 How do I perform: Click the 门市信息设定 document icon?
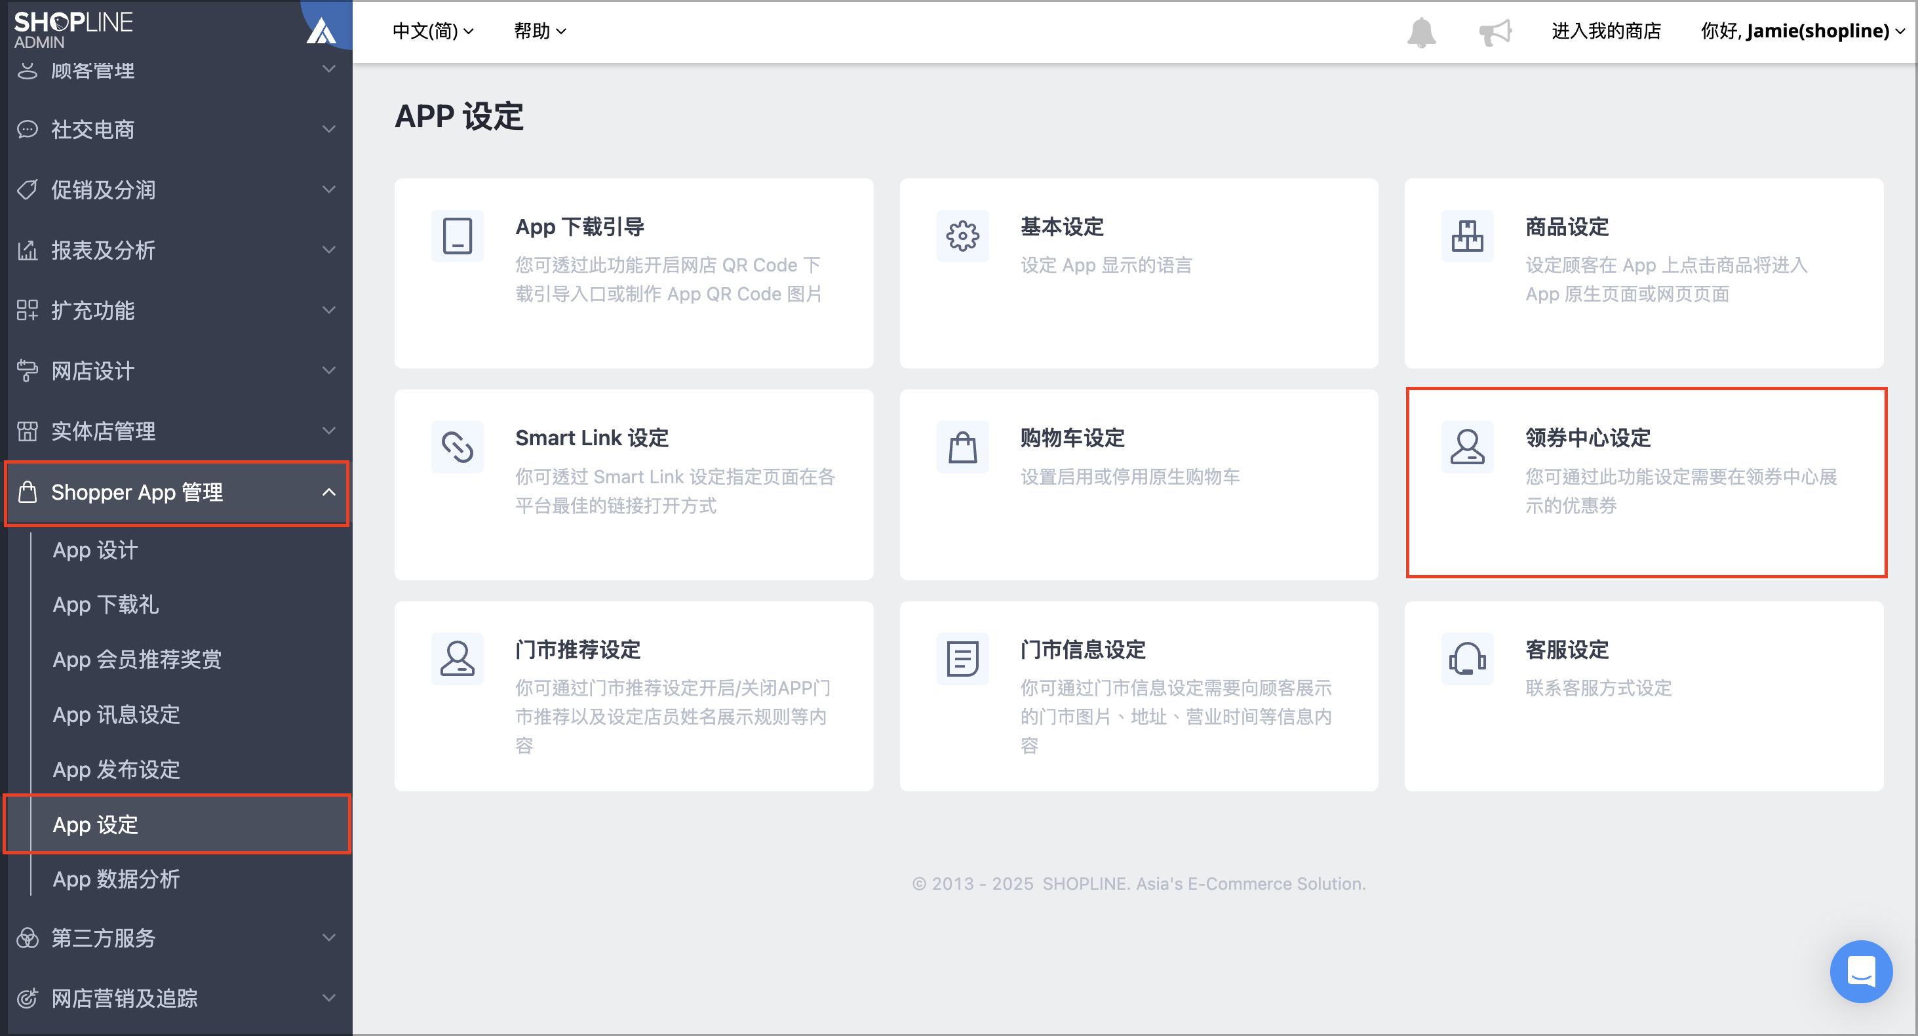(962, 659)
